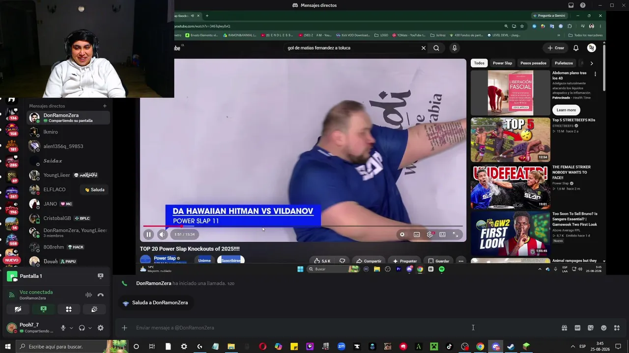The width and height of the screenshot is (629, 353).
Task: Toggle subtitles on the YouTube player
Action: click(x=417, y=234)
